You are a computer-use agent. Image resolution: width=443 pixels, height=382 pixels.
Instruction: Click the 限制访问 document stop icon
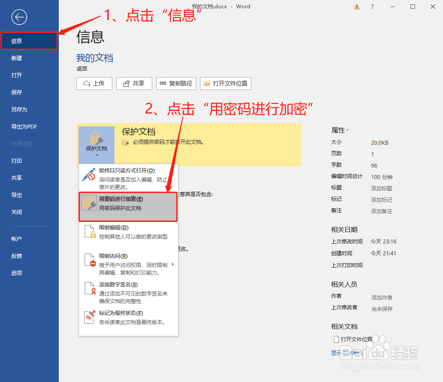[x=90, y=260]
